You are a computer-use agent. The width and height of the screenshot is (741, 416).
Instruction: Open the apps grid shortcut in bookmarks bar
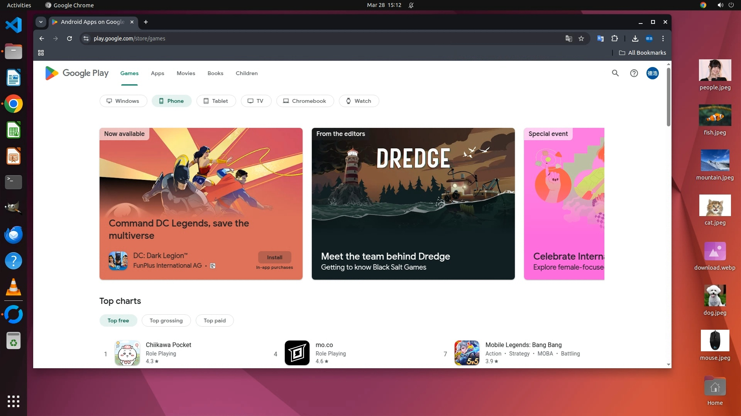pyautogui.click(x=41, y=53)
